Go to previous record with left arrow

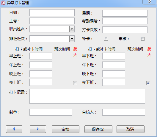pyautogui.click(x=14, y=129)
